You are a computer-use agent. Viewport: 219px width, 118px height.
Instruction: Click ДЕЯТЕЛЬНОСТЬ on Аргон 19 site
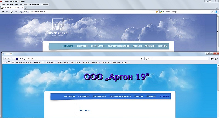click(x=99, y=96)
